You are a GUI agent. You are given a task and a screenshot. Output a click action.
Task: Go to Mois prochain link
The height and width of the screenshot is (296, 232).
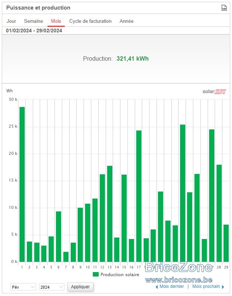pos(206,286)
